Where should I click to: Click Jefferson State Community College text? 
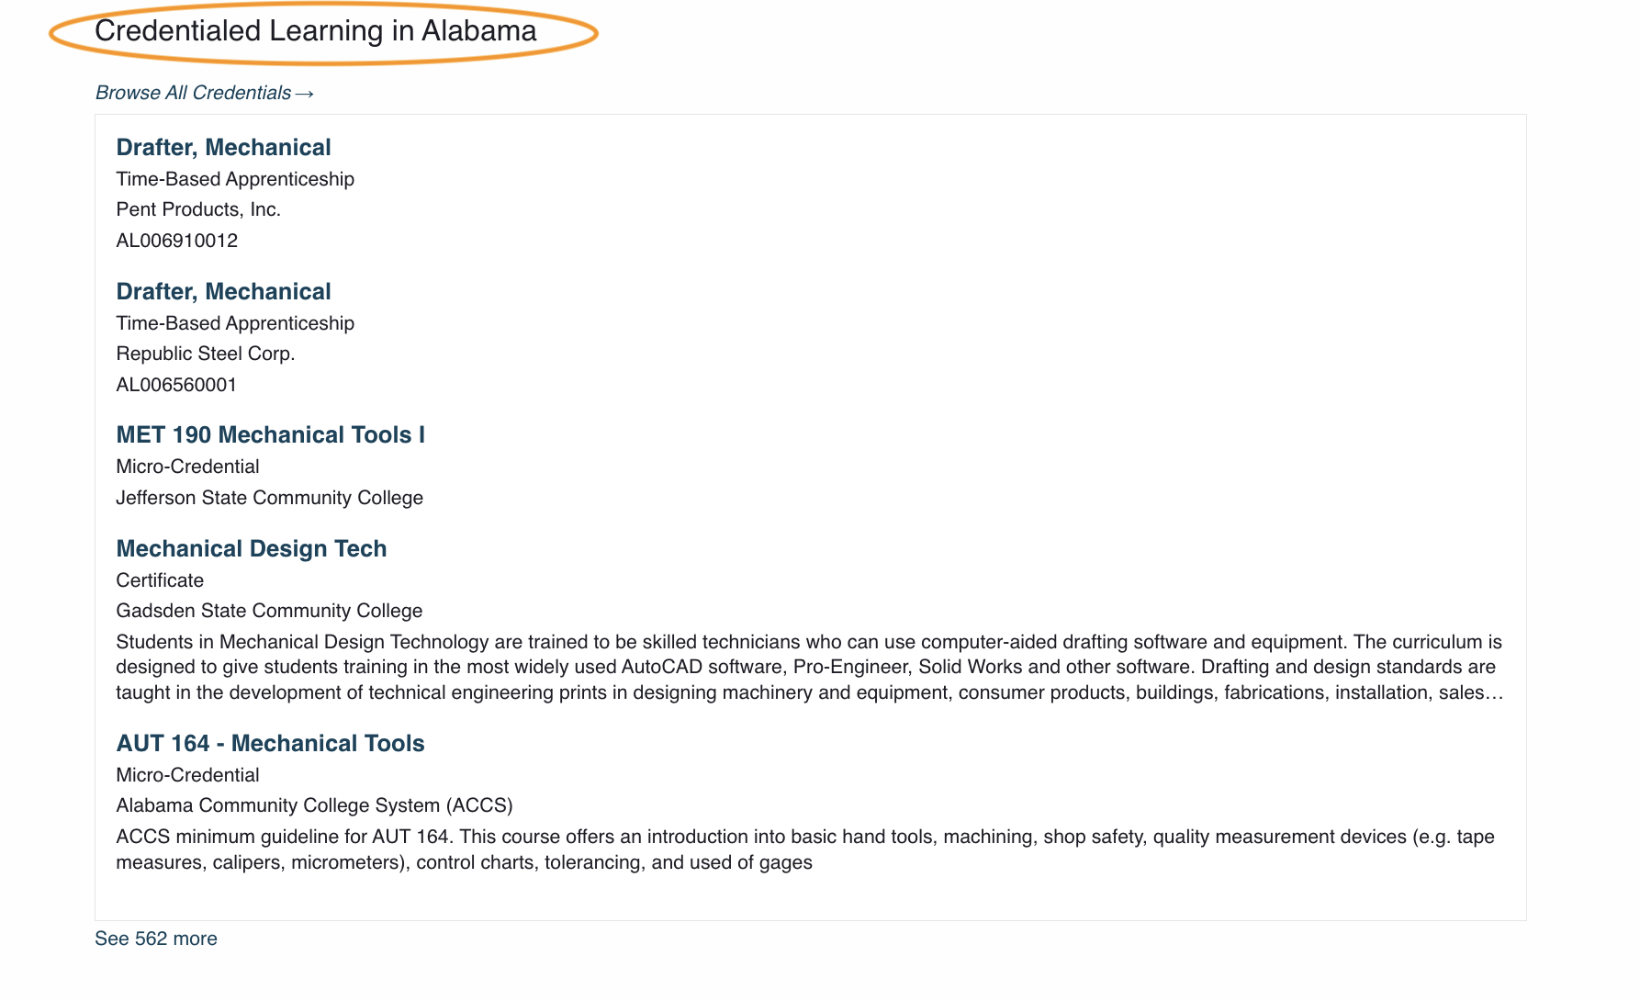coord(269,498)
